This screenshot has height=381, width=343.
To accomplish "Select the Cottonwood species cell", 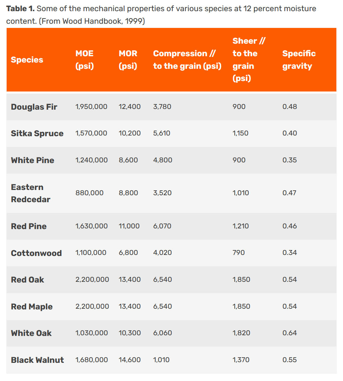I will click(36, 253).
